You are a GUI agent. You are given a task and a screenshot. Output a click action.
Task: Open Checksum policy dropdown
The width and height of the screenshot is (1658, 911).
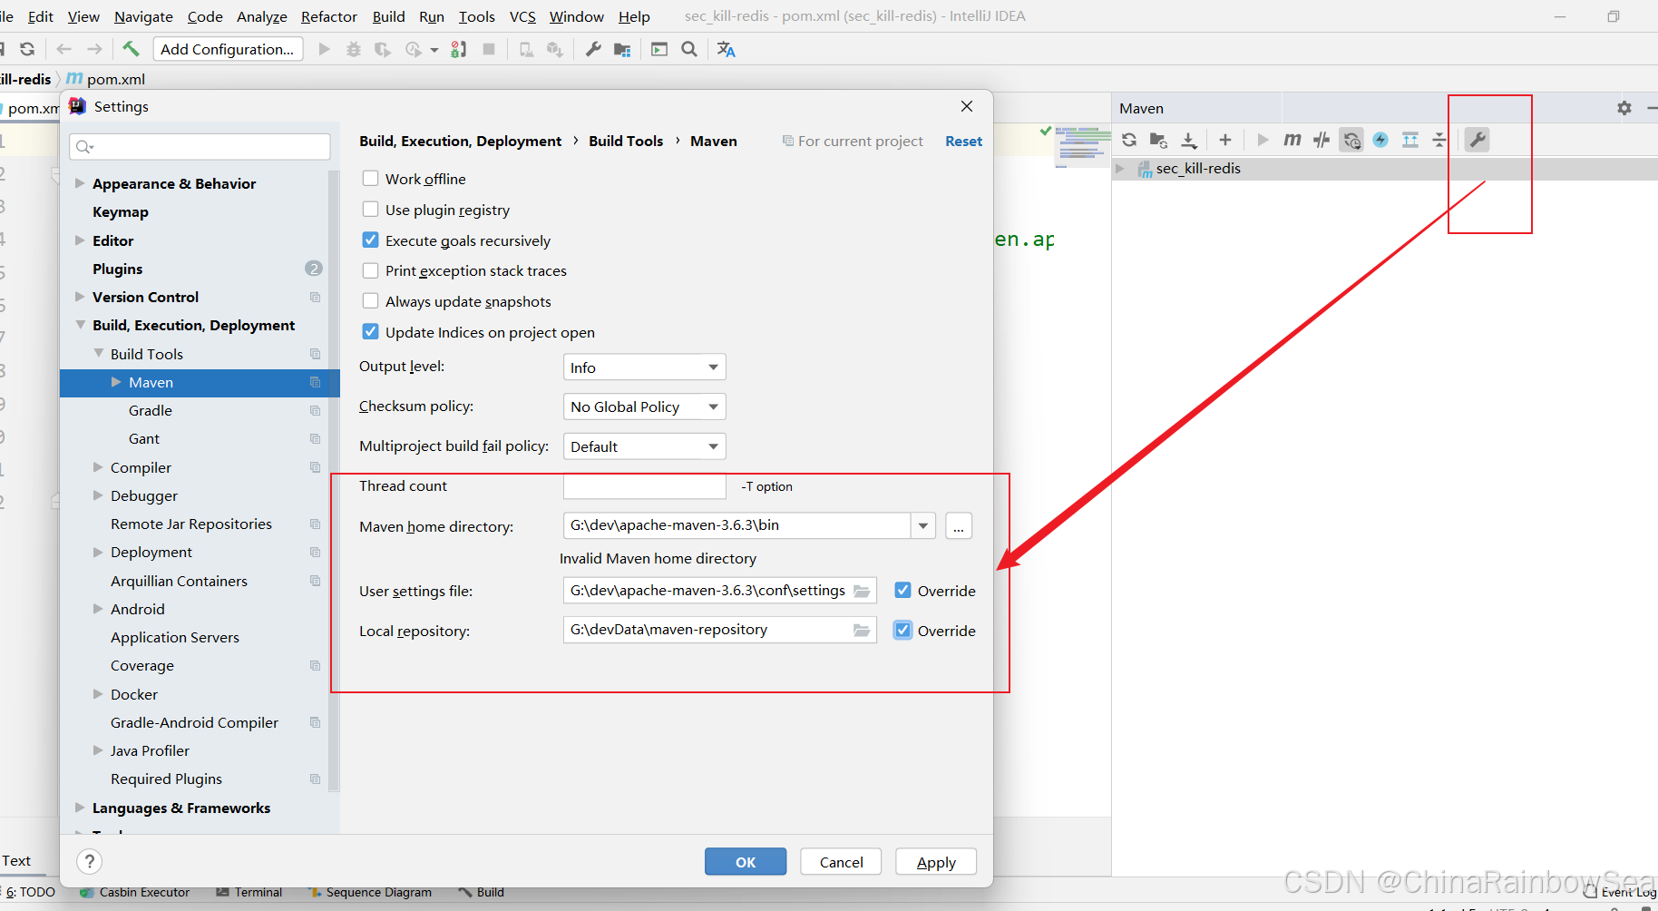click(x=644, y=407)
